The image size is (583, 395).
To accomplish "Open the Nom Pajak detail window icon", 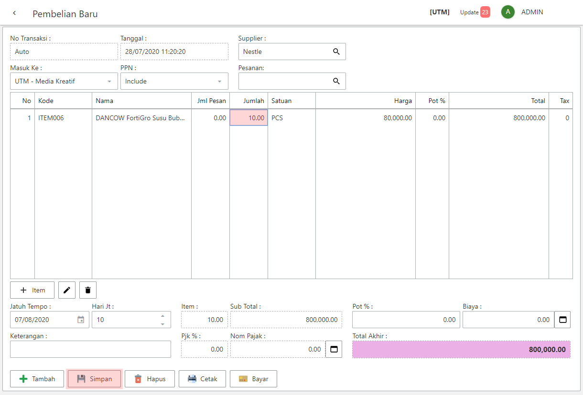I will tap(334, 349).
